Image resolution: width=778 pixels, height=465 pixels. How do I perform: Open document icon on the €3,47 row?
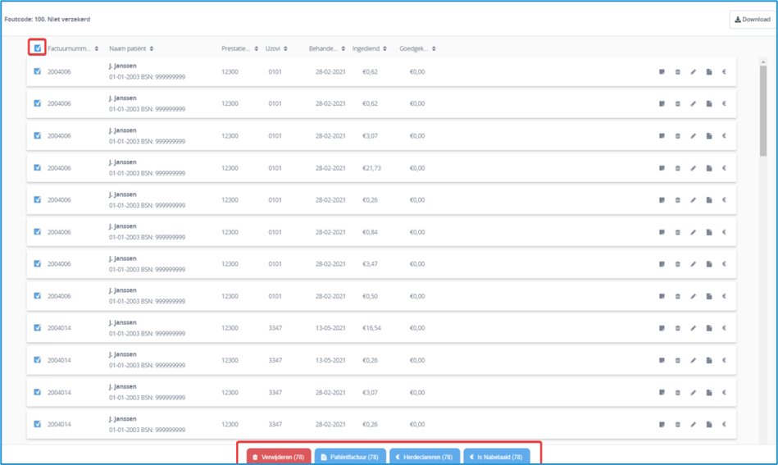[x=709, y=264]
